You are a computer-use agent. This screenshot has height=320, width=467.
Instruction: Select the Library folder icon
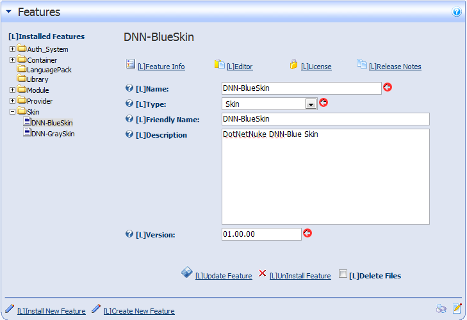coord(21,78)
